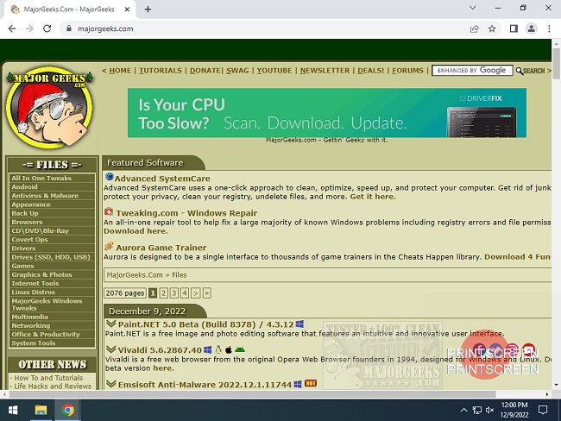561x421 pixels.
Task: Open the browser side panel icon
Action: (x=514, y=28)
